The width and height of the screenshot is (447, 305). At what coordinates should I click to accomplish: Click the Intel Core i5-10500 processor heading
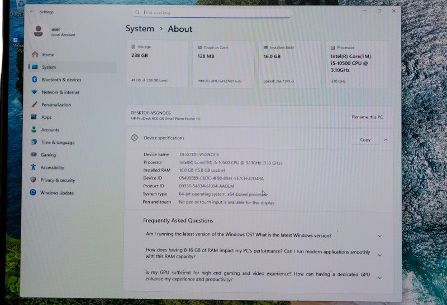point(351,63)
